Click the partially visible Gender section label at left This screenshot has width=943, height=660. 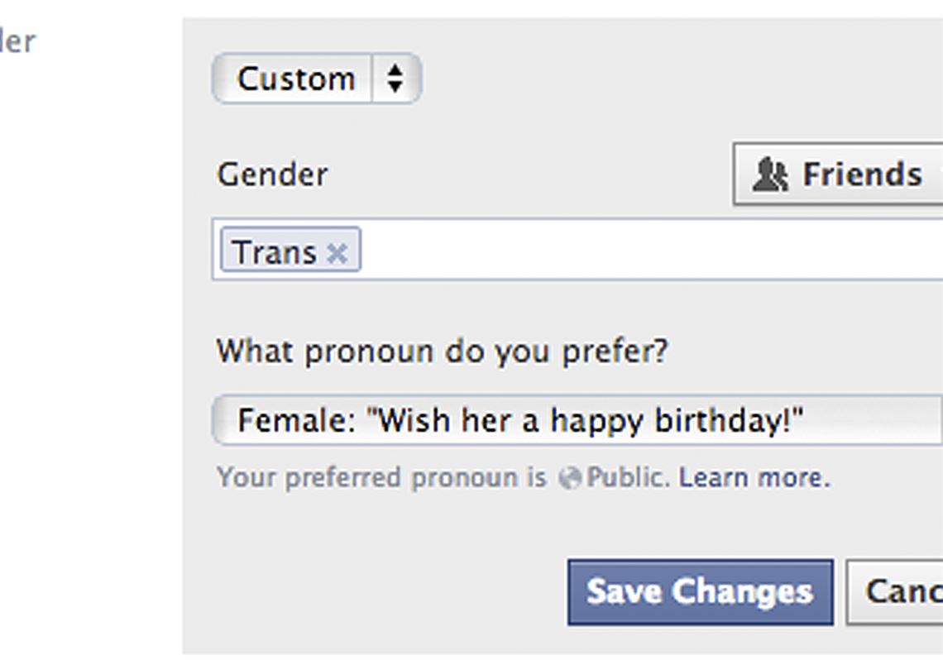[17, 41]
